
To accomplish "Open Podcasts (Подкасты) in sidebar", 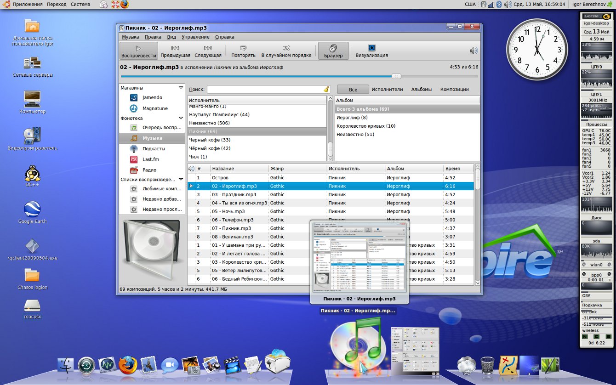I will pyautogui.click(x=154, y=148).
